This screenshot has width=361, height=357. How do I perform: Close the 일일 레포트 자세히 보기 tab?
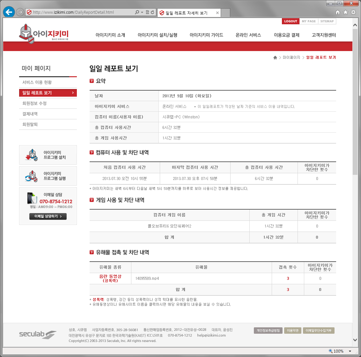(x=217, y=13)
